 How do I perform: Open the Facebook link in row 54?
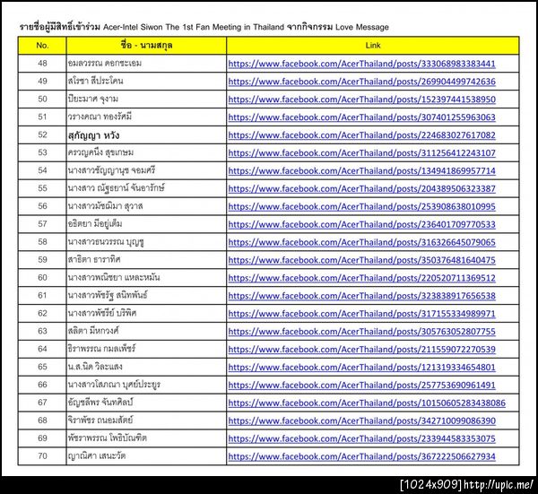point(361,171)
